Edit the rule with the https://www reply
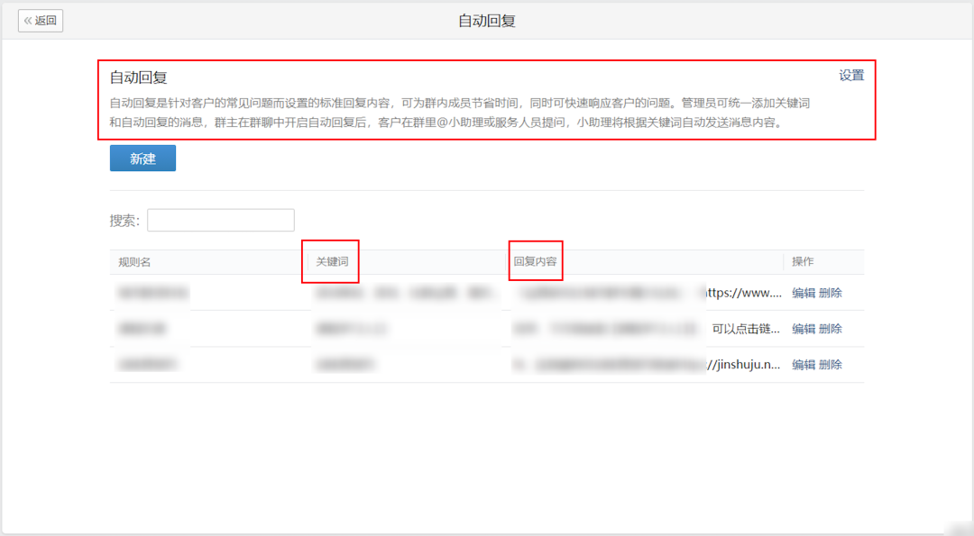This screenshot has width=974, height=536. [x=803, y=293]
